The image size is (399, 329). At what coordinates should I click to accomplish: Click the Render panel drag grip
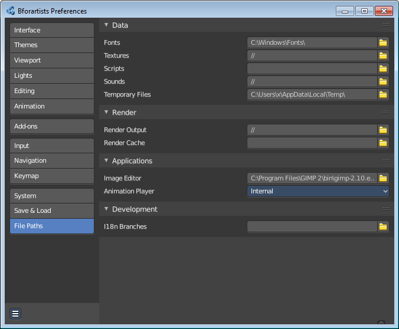[x=386, y=113]
